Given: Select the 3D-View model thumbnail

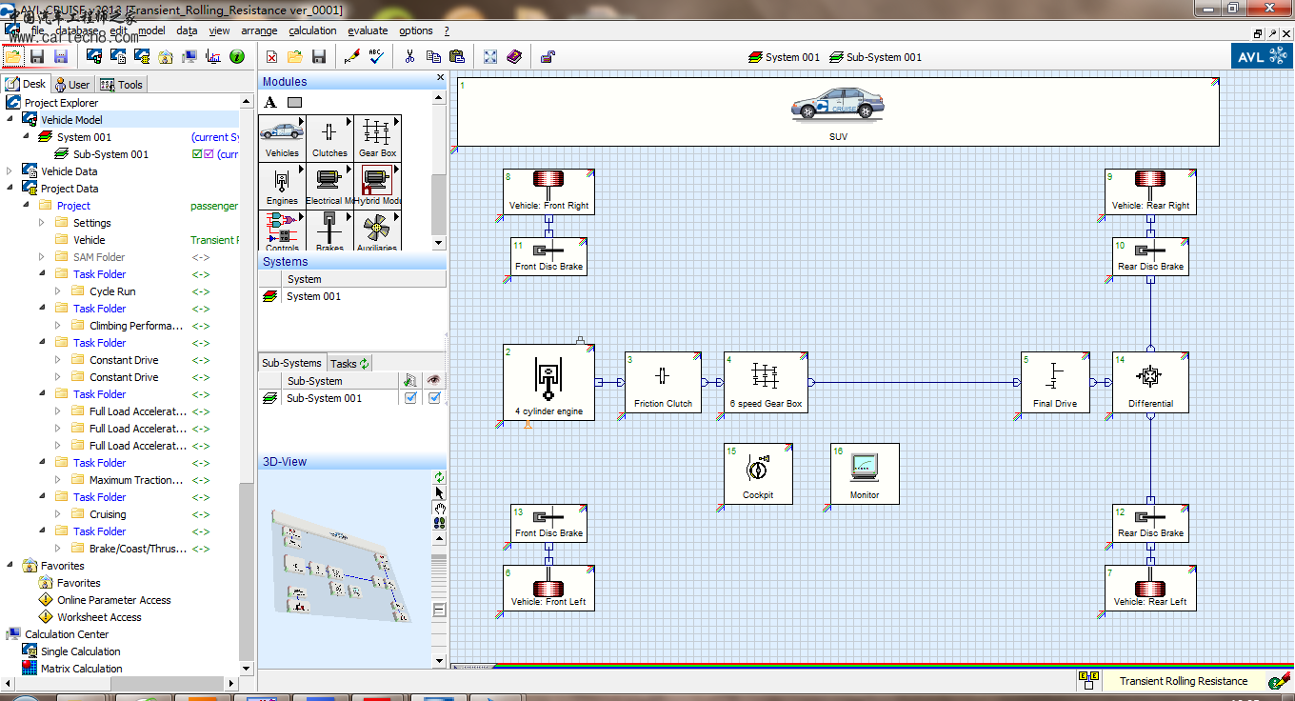Looking at the screenshot, I should [x=342, y=567].
